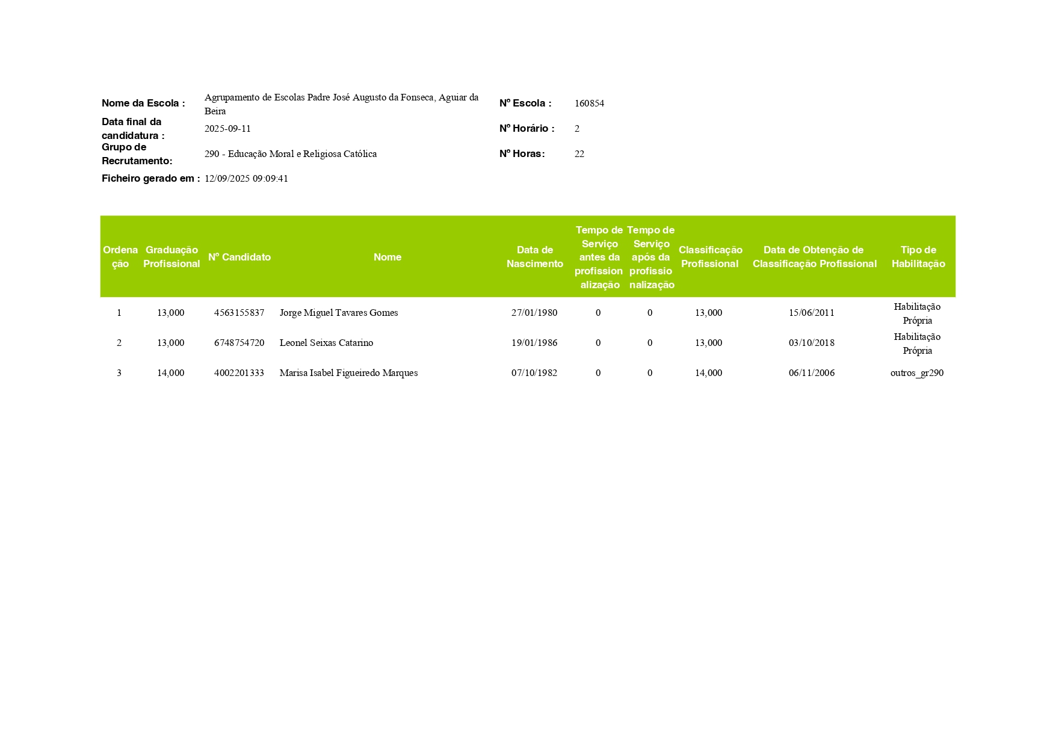The height and width of the screenshot is (746, 1056).
Task: Click the 'Nº Escola :' label
Action: 525,103
